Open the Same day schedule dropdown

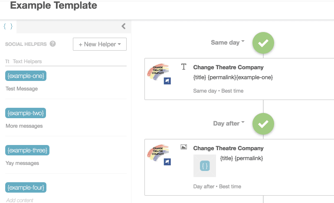pos(228,42)
